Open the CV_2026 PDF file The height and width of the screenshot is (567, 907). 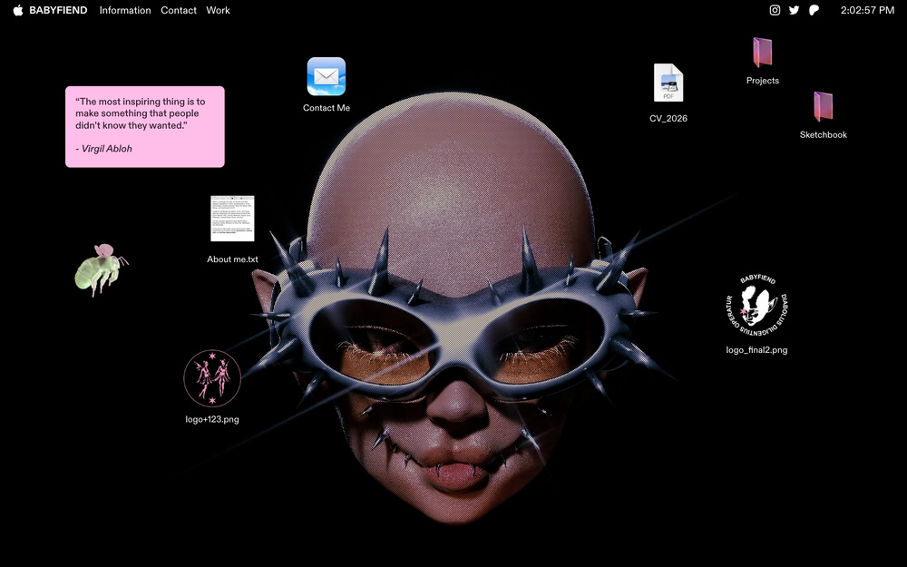click(x=668, y=83)
